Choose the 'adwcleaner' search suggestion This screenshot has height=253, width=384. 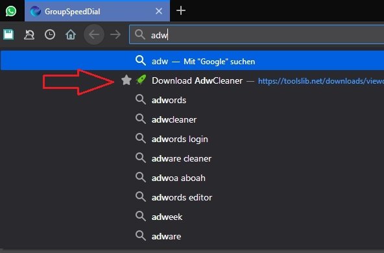click(192, 119)
